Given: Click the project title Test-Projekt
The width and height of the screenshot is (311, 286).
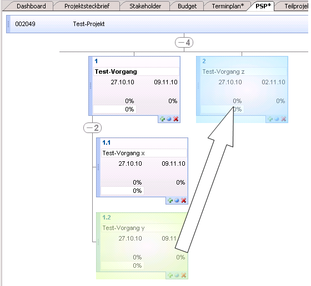Looking at the screenshot, I should tap(89, 24).
